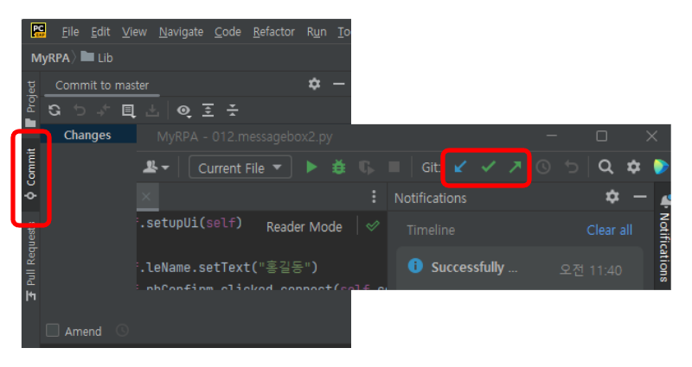The height and width of the screenshot is (367, 692).
Task: Click the Git Rollback icon in toolbar
Action: (x=572, y=167)
